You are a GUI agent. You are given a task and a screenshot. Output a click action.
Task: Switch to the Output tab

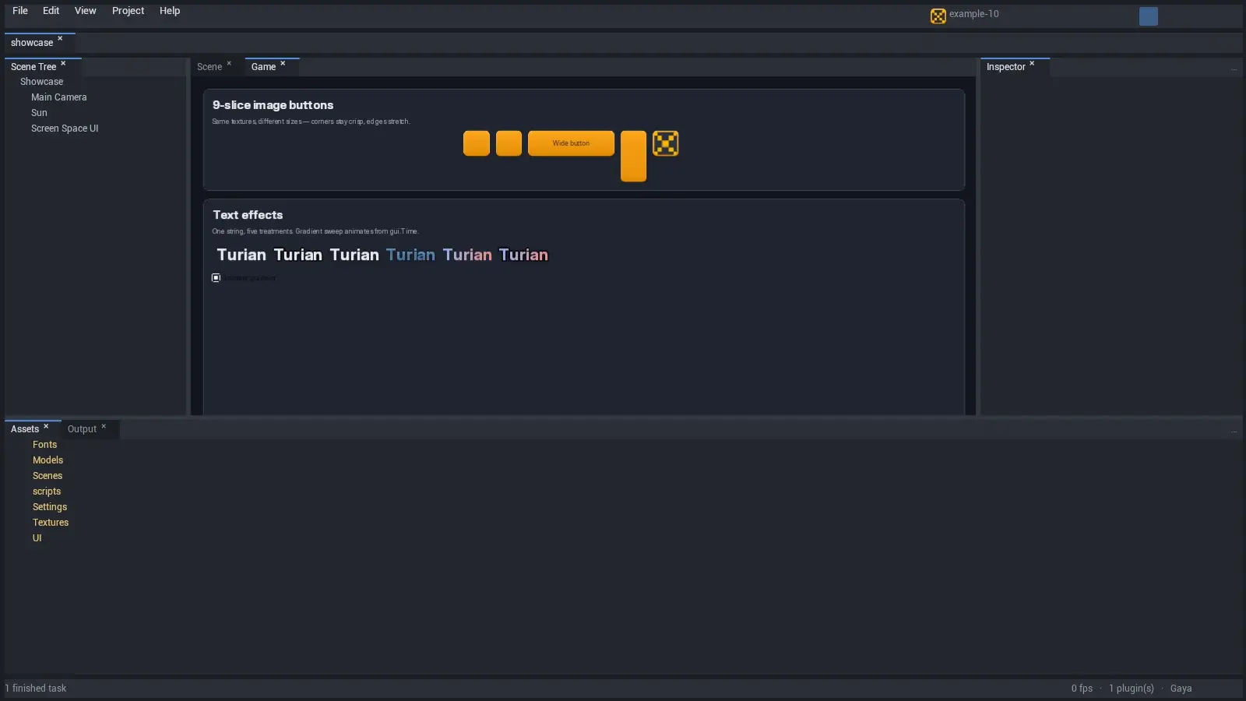pyautogui.click(x=82, y=429)
